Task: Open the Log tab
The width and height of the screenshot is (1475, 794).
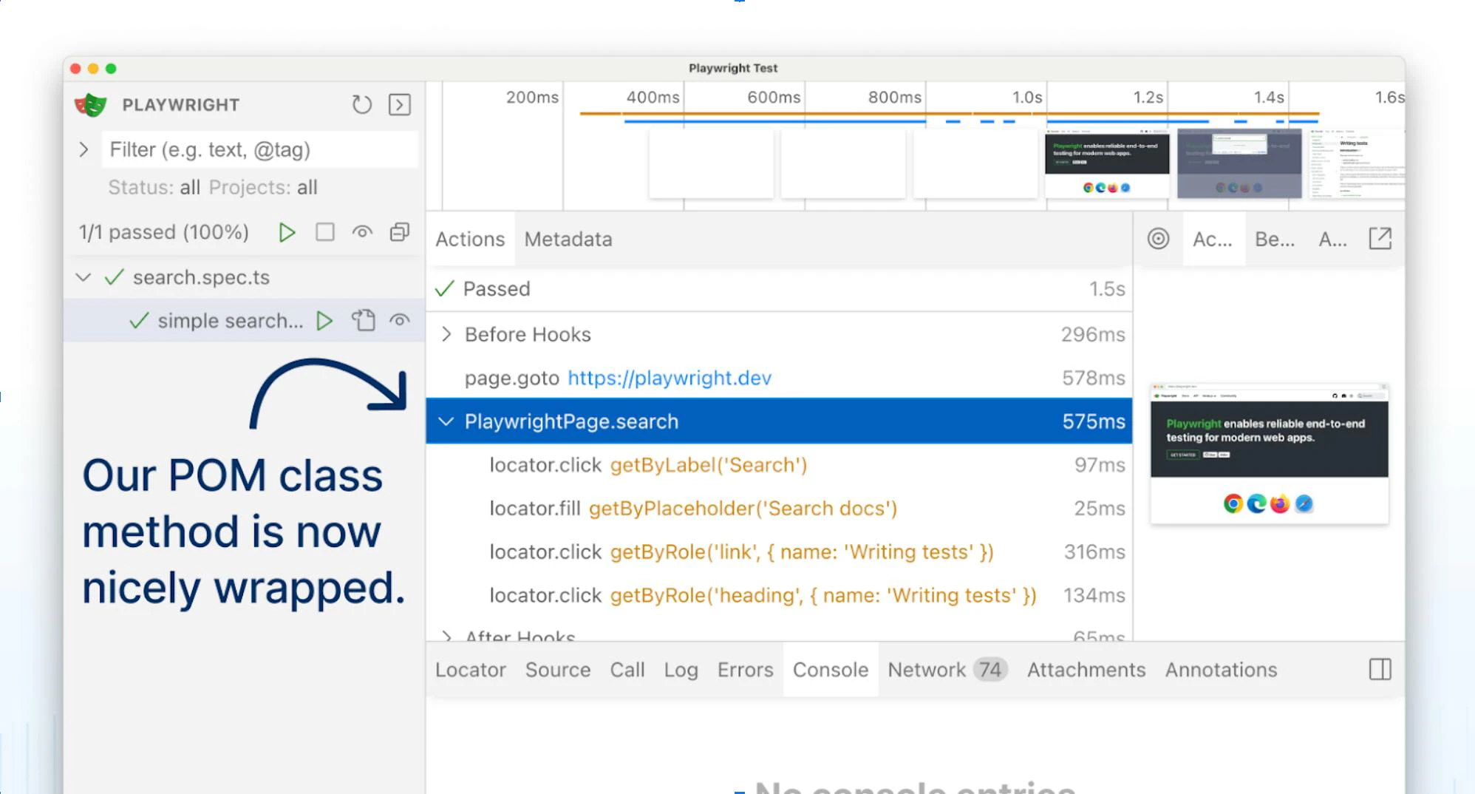Action: [x=681, y=670]
